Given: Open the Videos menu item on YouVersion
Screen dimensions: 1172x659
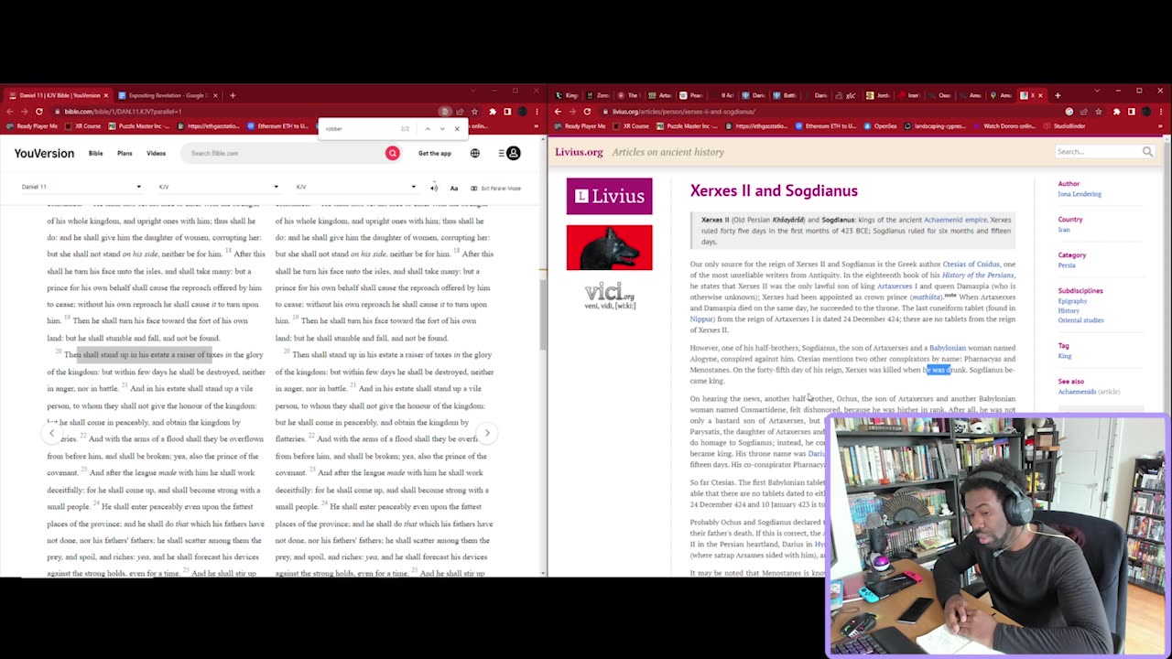Looking at the screenshot, I should click(157, 153).
